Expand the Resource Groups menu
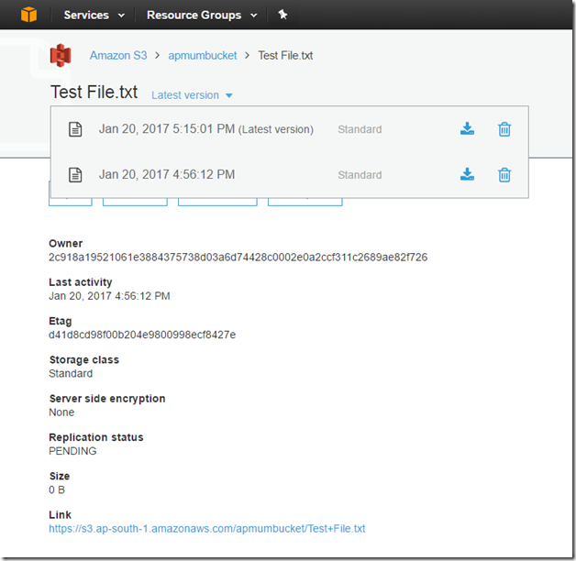 point(202,15)
